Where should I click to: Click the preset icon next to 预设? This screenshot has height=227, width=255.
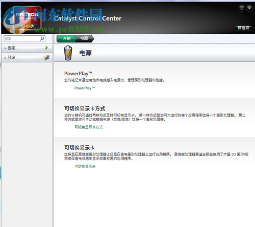click(x=46, y=58)
